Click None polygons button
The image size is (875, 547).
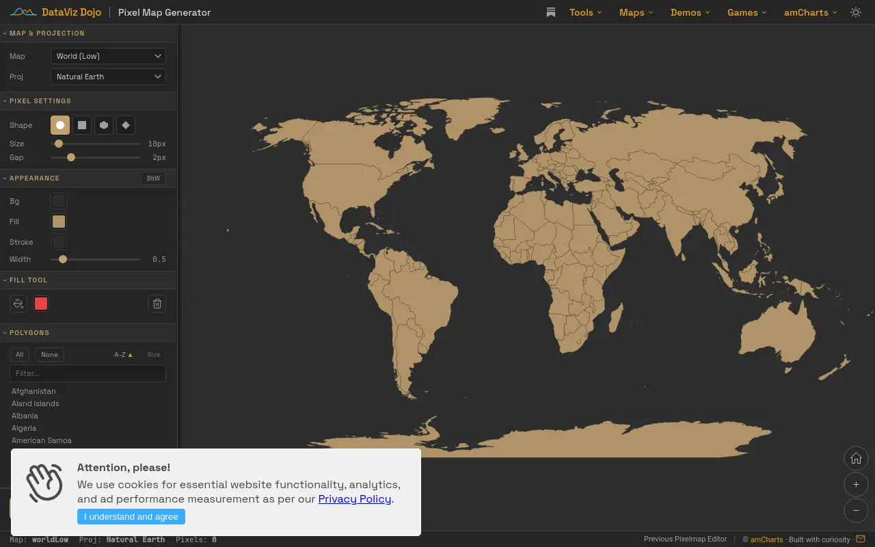coord(49,354)
